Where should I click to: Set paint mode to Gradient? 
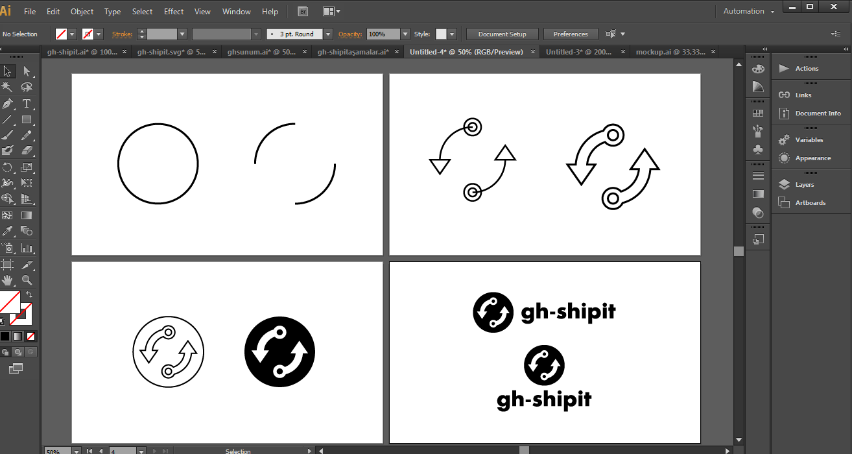tap(18, 336)
